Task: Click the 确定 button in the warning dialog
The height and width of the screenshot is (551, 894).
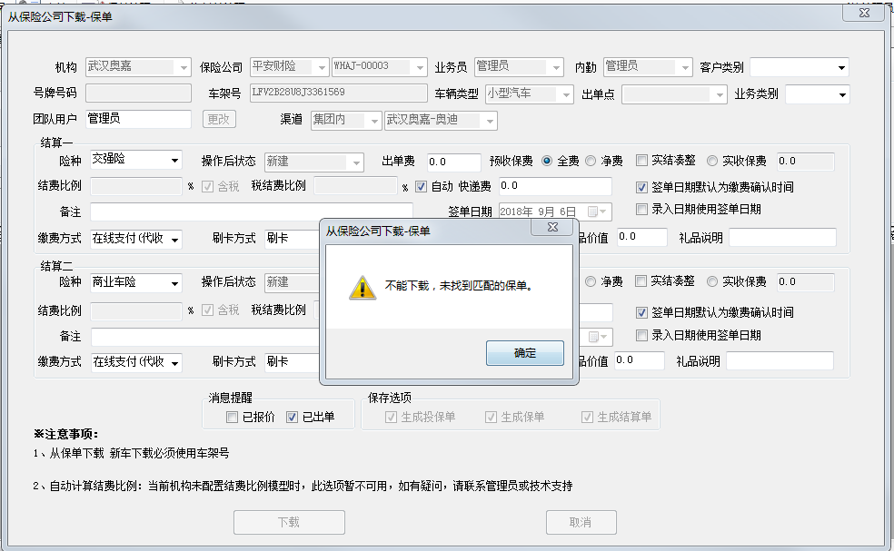Action: pos(524,353)
